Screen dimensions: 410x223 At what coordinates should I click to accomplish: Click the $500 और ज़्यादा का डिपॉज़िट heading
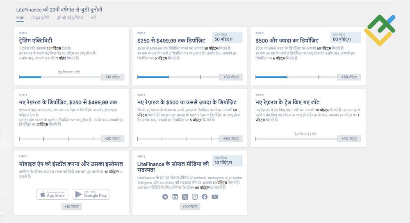tap(287, 41)
